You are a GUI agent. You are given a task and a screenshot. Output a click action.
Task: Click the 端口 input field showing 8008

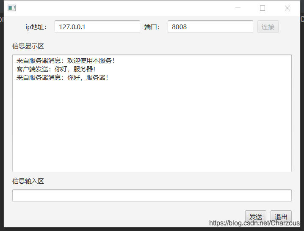(x=210, y=27)
